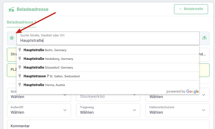Click the pin icon for Hauptstraße Berlin

(x=20, y=50)
